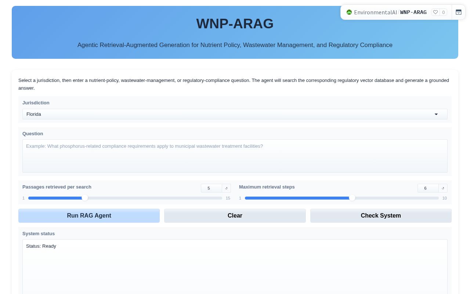Click the Passages retrieved per search label
This screenshot has height=294, width=470.
click(x=57, y=187)
